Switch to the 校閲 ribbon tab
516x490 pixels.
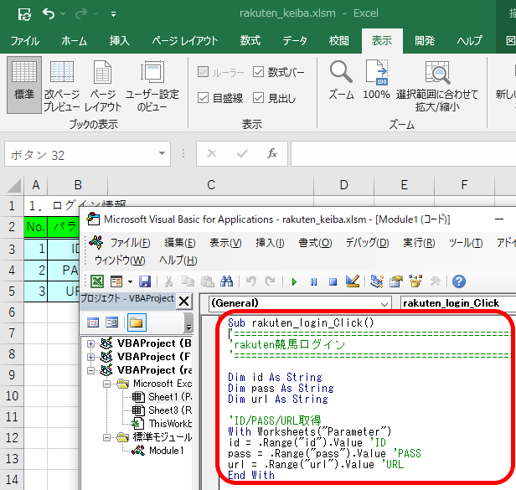point(339,41)
